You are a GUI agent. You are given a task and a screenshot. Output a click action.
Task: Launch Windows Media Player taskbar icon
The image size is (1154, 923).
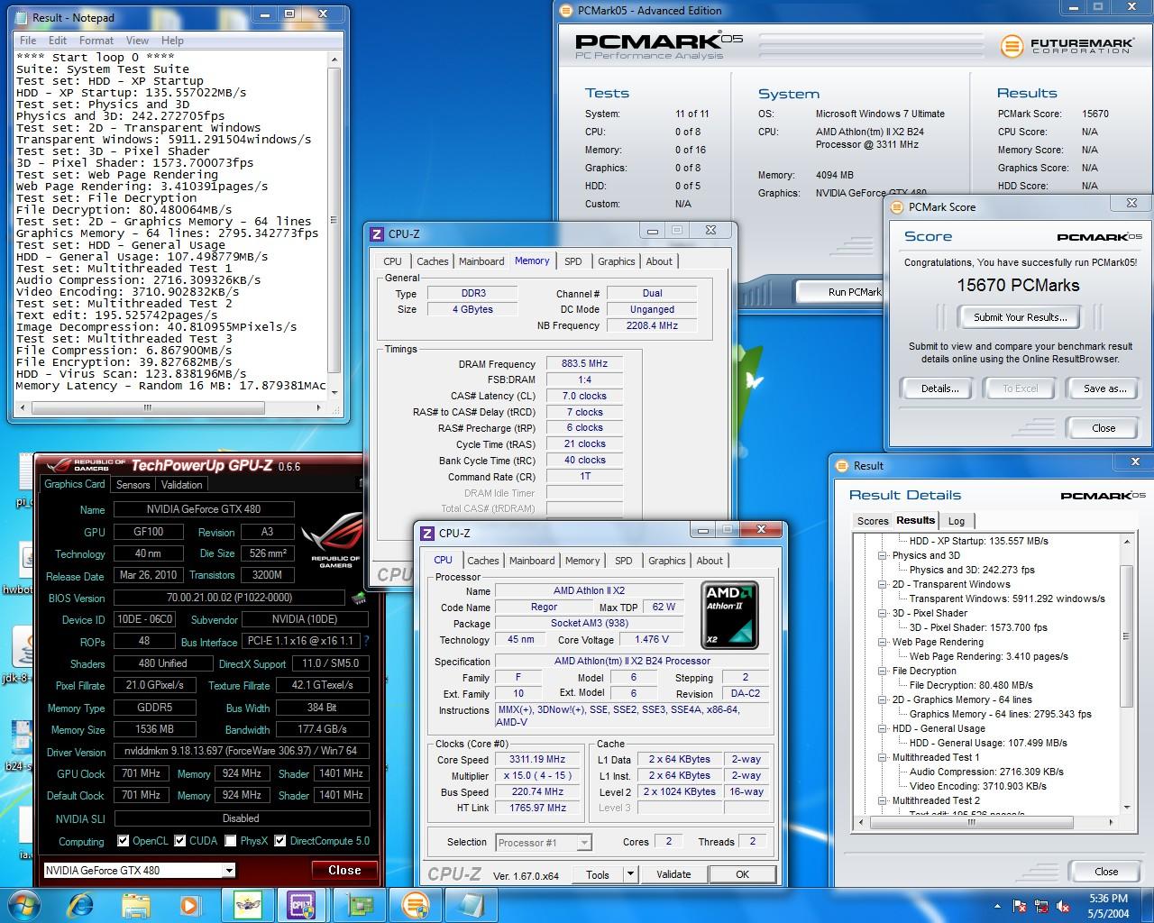click(x=189, y=905)
